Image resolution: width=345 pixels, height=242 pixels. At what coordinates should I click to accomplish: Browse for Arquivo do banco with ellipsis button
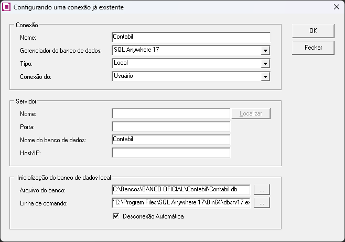(262, 190)
